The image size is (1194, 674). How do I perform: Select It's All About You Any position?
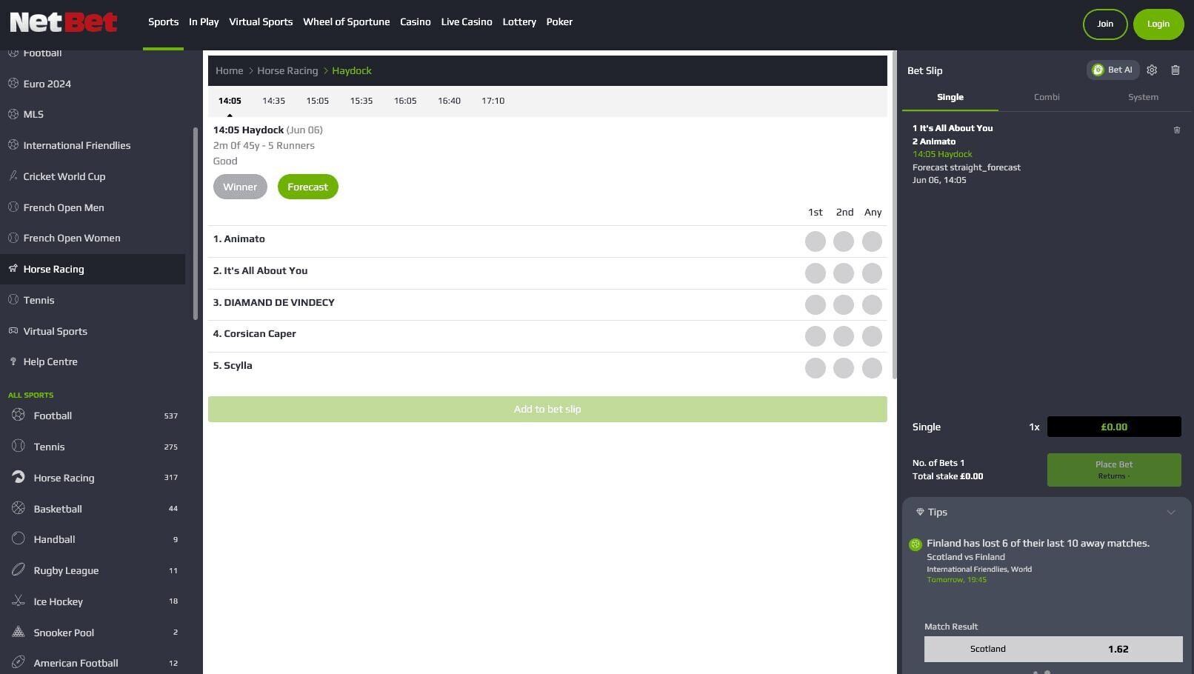(x=872, y=273)
